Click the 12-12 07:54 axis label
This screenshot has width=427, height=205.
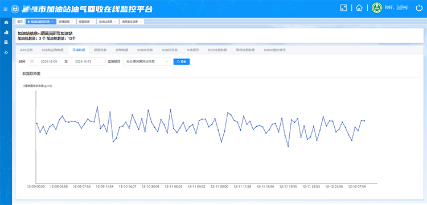click(357, 187)
